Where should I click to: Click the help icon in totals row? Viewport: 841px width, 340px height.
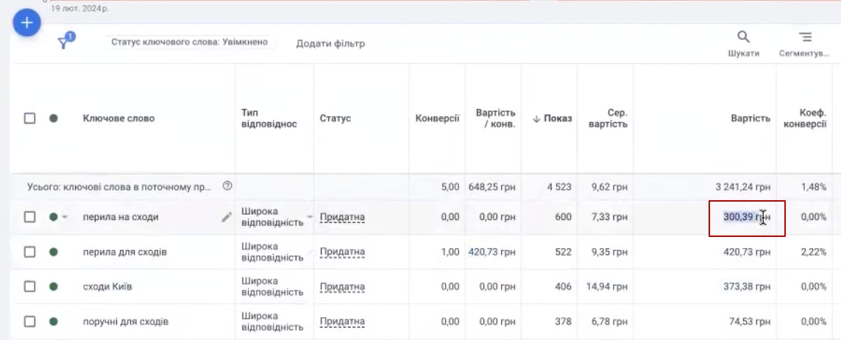click(x=227, y=186)
